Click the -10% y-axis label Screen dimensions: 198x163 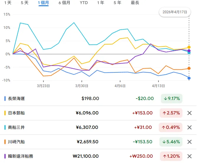[x=6, y=80]
